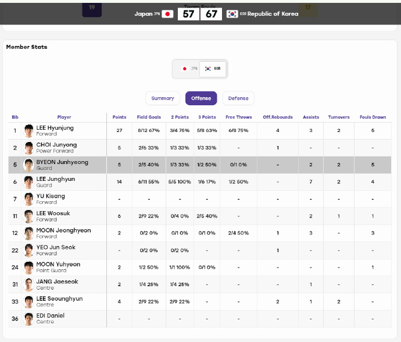Sort by 3 Points column header
Screen dimensions: 401x342
click(207, 117)
